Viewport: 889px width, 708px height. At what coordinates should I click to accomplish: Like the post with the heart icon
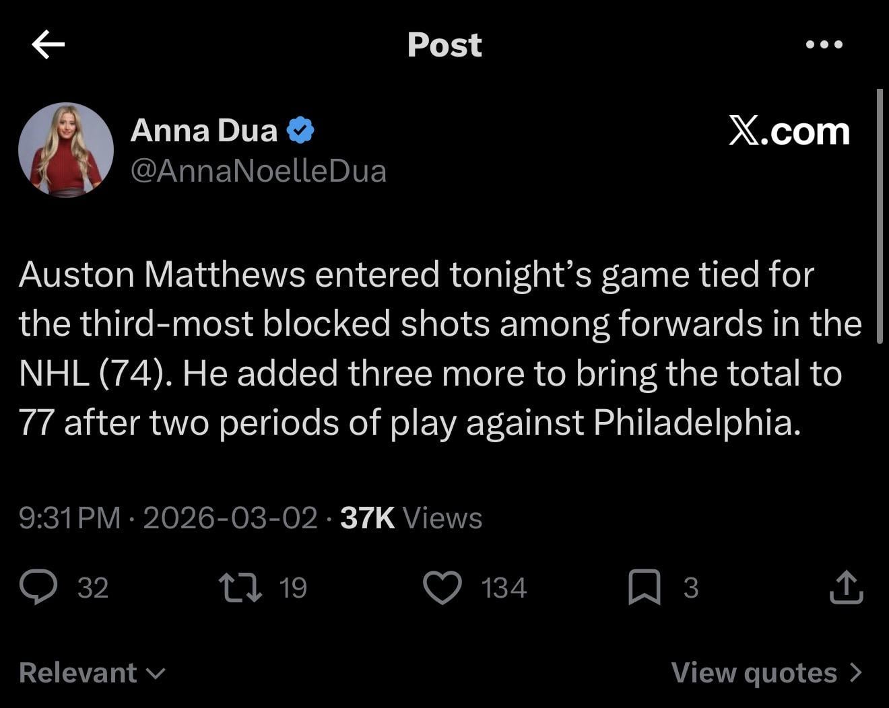pyautogui.click(x=442, y=587)
